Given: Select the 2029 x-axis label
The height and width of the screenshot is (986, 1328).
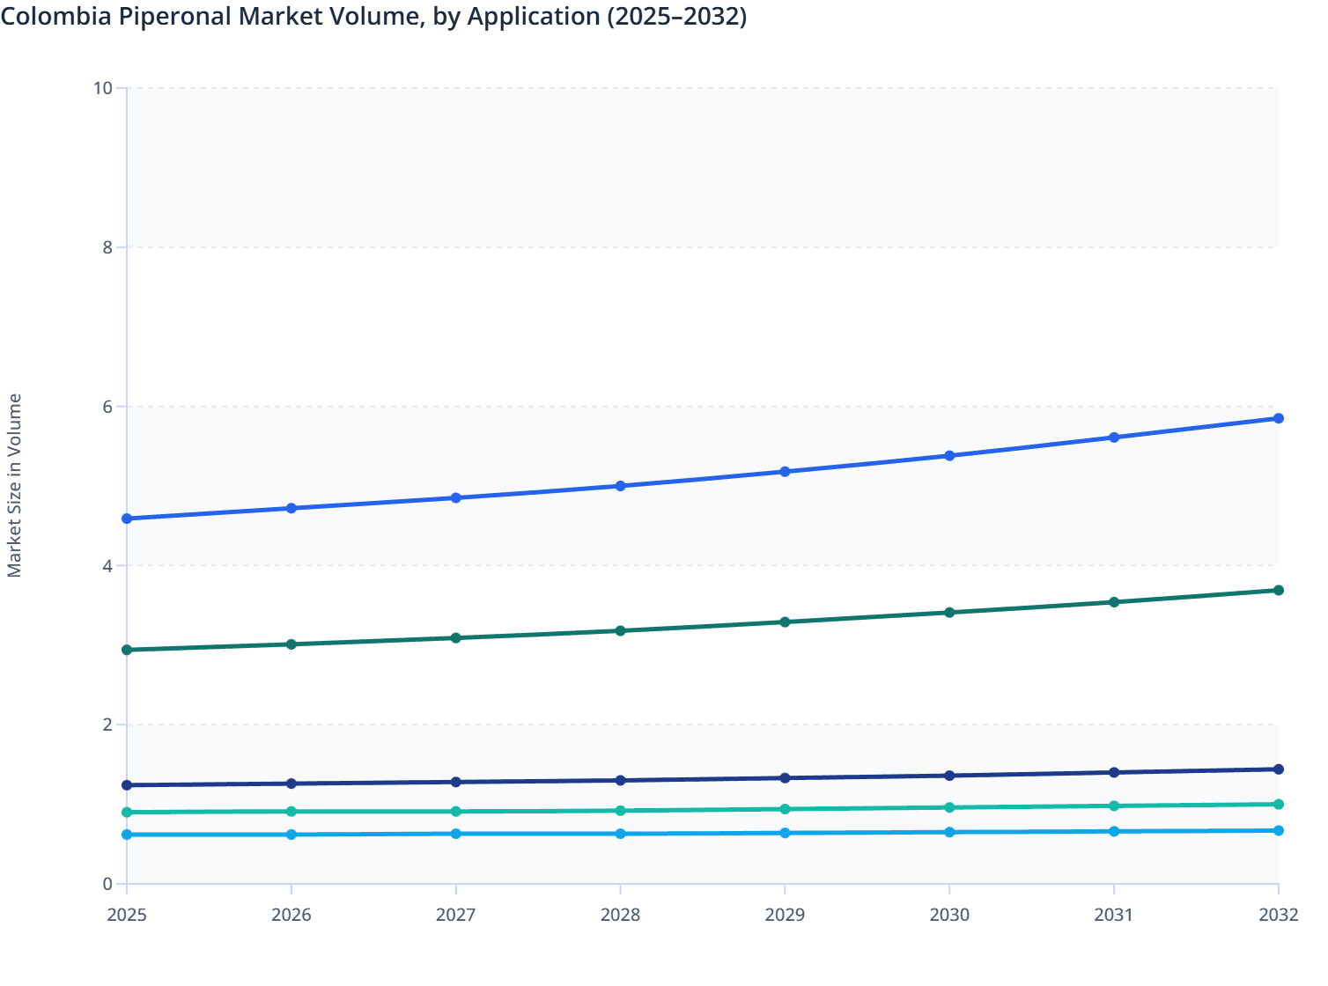Looking at the screenshot, I should 785,916.
